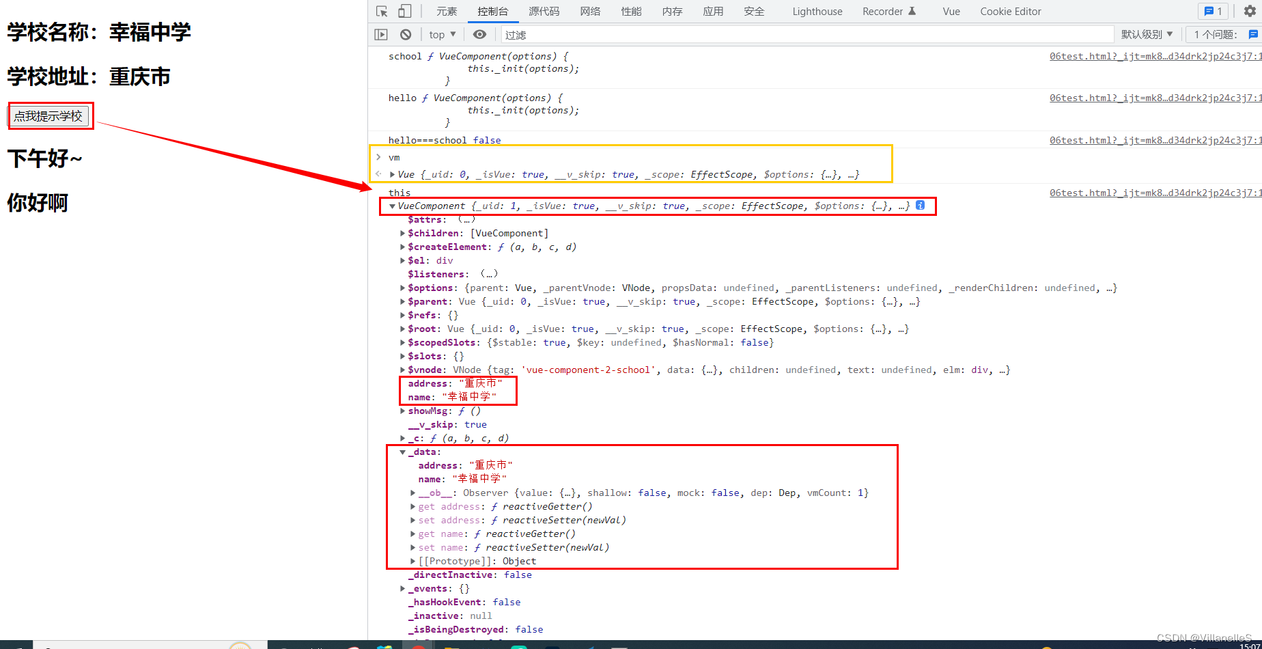Image resolution: width=1262 pixels, height=649 pixels.
Task: Expand the $createElement property
Action: click(403, 247)
